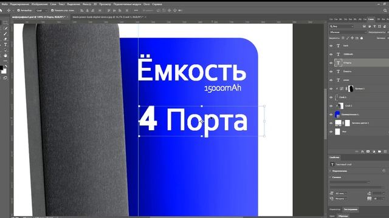Open the Просмотр menu
Image resolution: width=389 pixels, height=218 pixels.
(x=105, y=4)
